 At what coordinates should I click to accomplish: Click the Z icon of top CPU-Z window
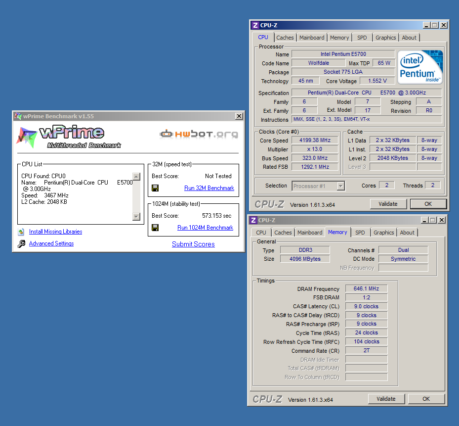coord(255,25)
